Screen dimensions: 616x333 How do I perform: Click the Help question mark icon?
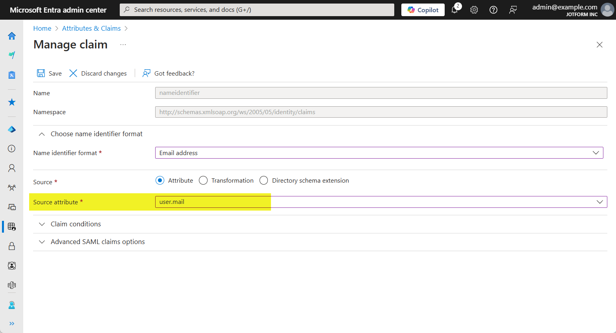[493, 10]
